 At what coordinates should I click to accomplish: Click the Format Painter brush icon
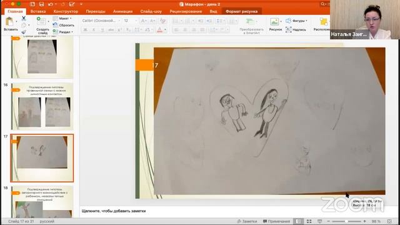24,32
